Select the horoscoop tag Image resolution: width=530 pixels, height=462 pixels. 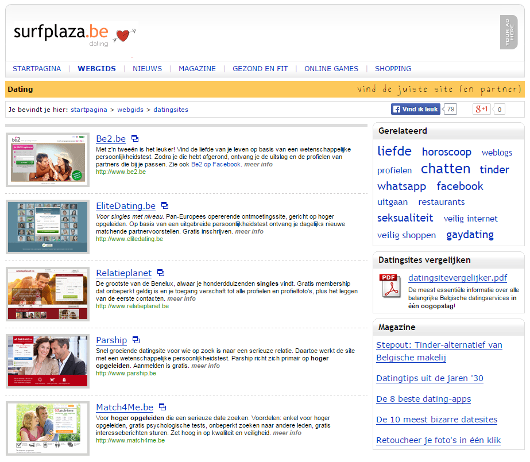point(447,152)
